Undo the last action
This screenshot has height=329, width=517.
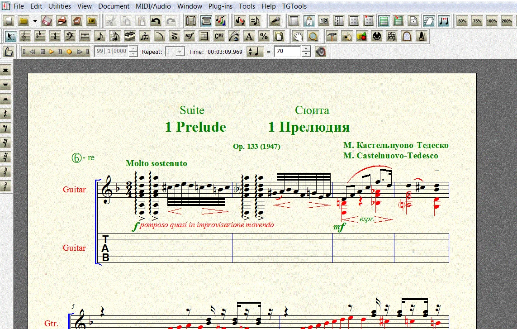[156, 21]
